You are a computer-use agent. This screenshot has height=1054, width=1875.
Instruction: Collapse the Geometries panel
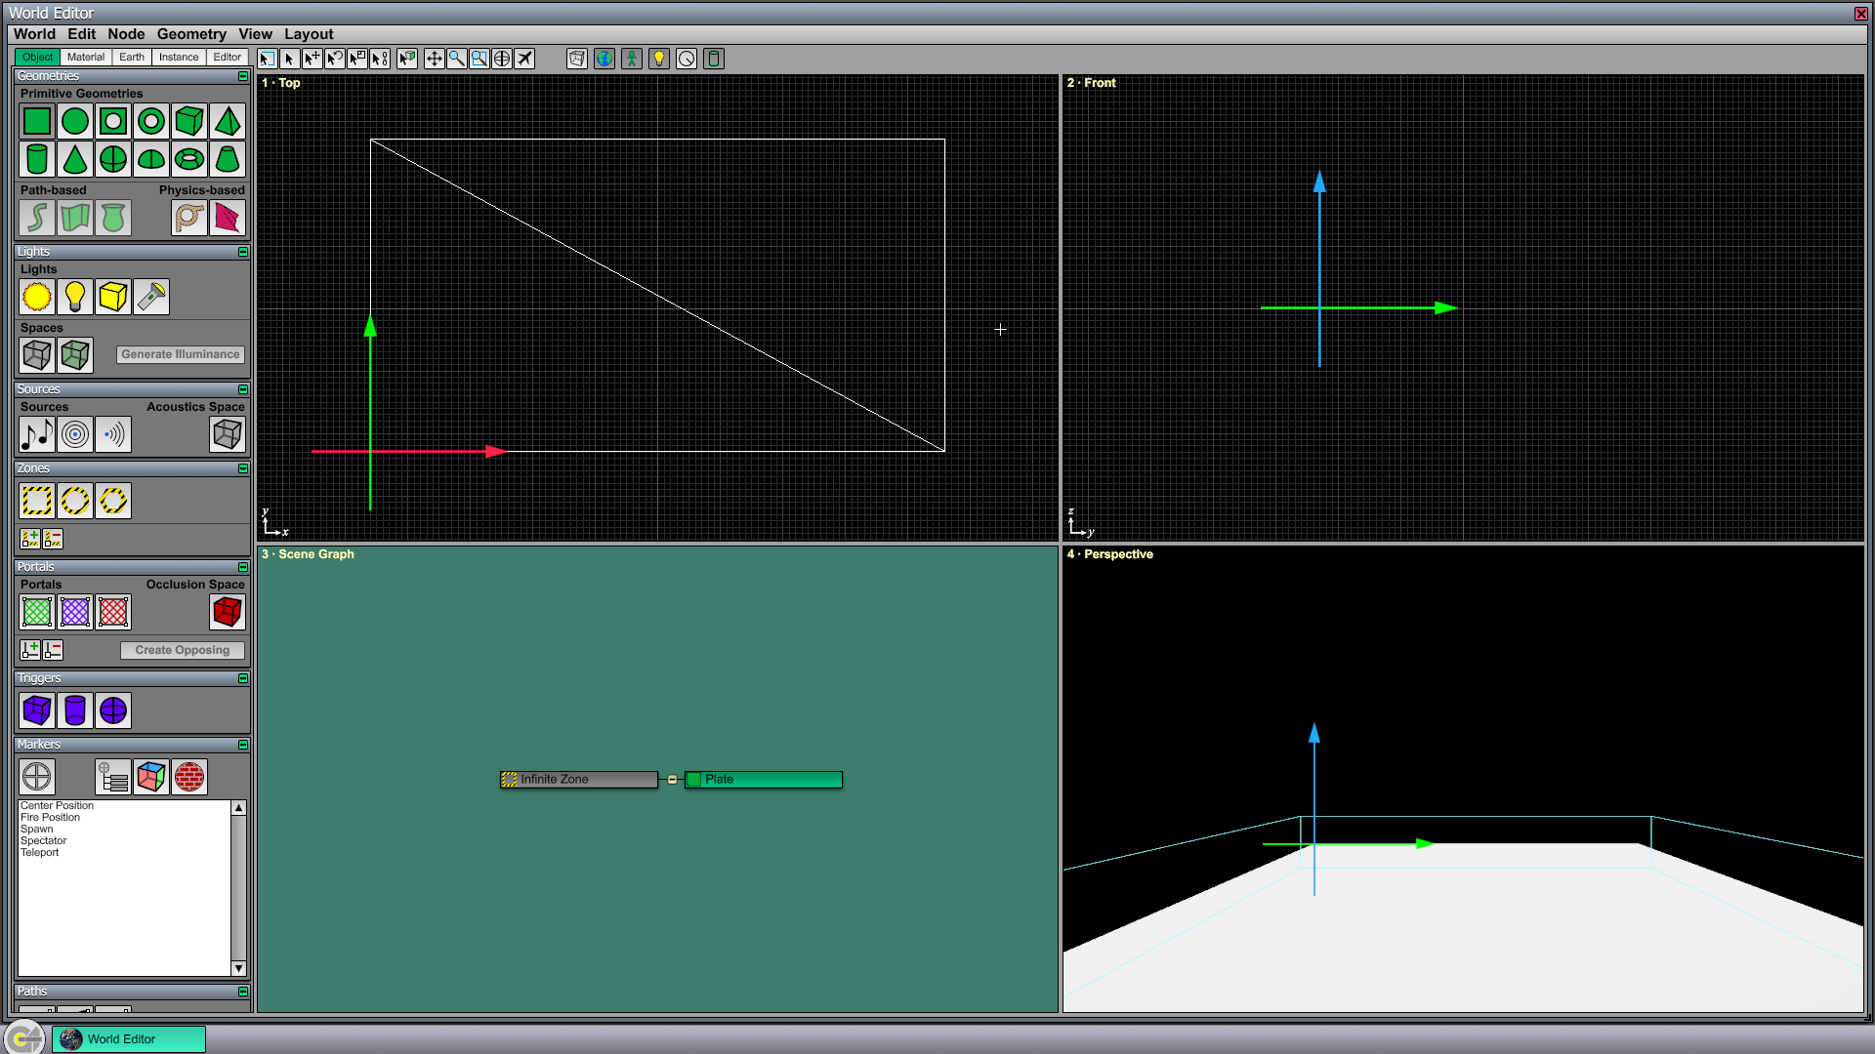[243, 76]
